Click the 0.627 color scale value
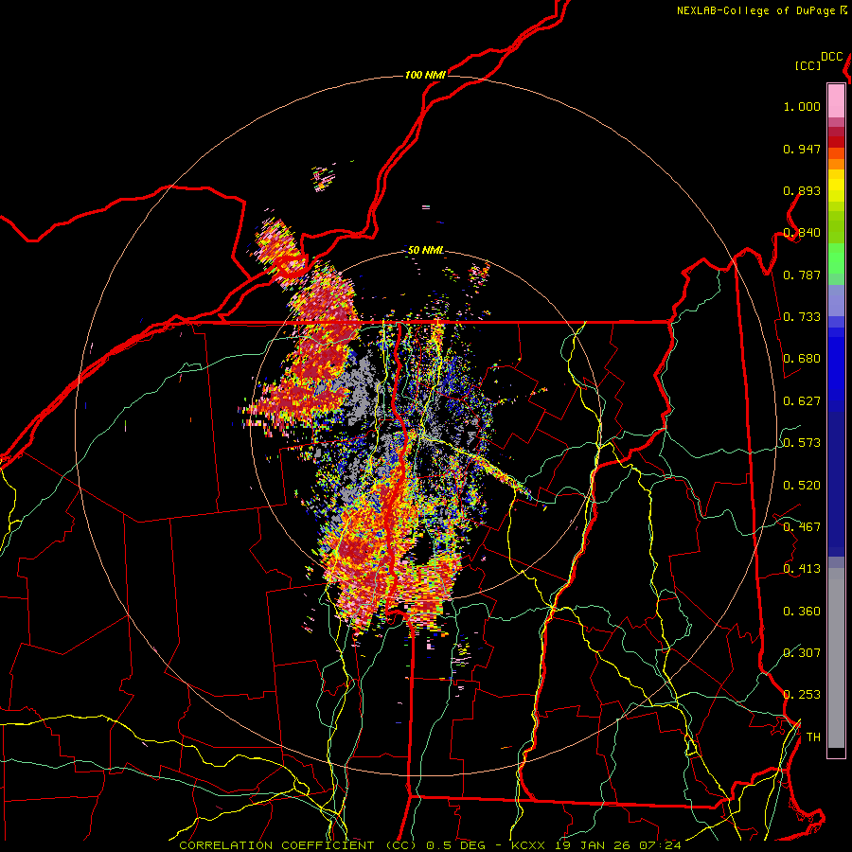 click(802, 401)
